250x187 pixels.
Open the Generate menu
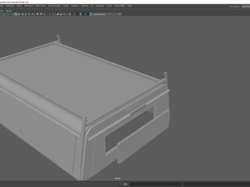100,6
